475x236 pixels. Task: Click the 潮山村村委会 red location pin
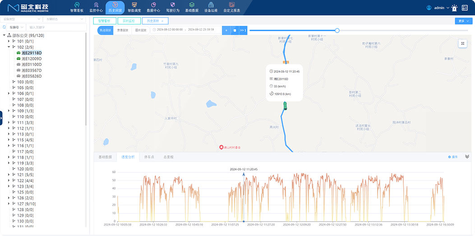click(221, 147)
